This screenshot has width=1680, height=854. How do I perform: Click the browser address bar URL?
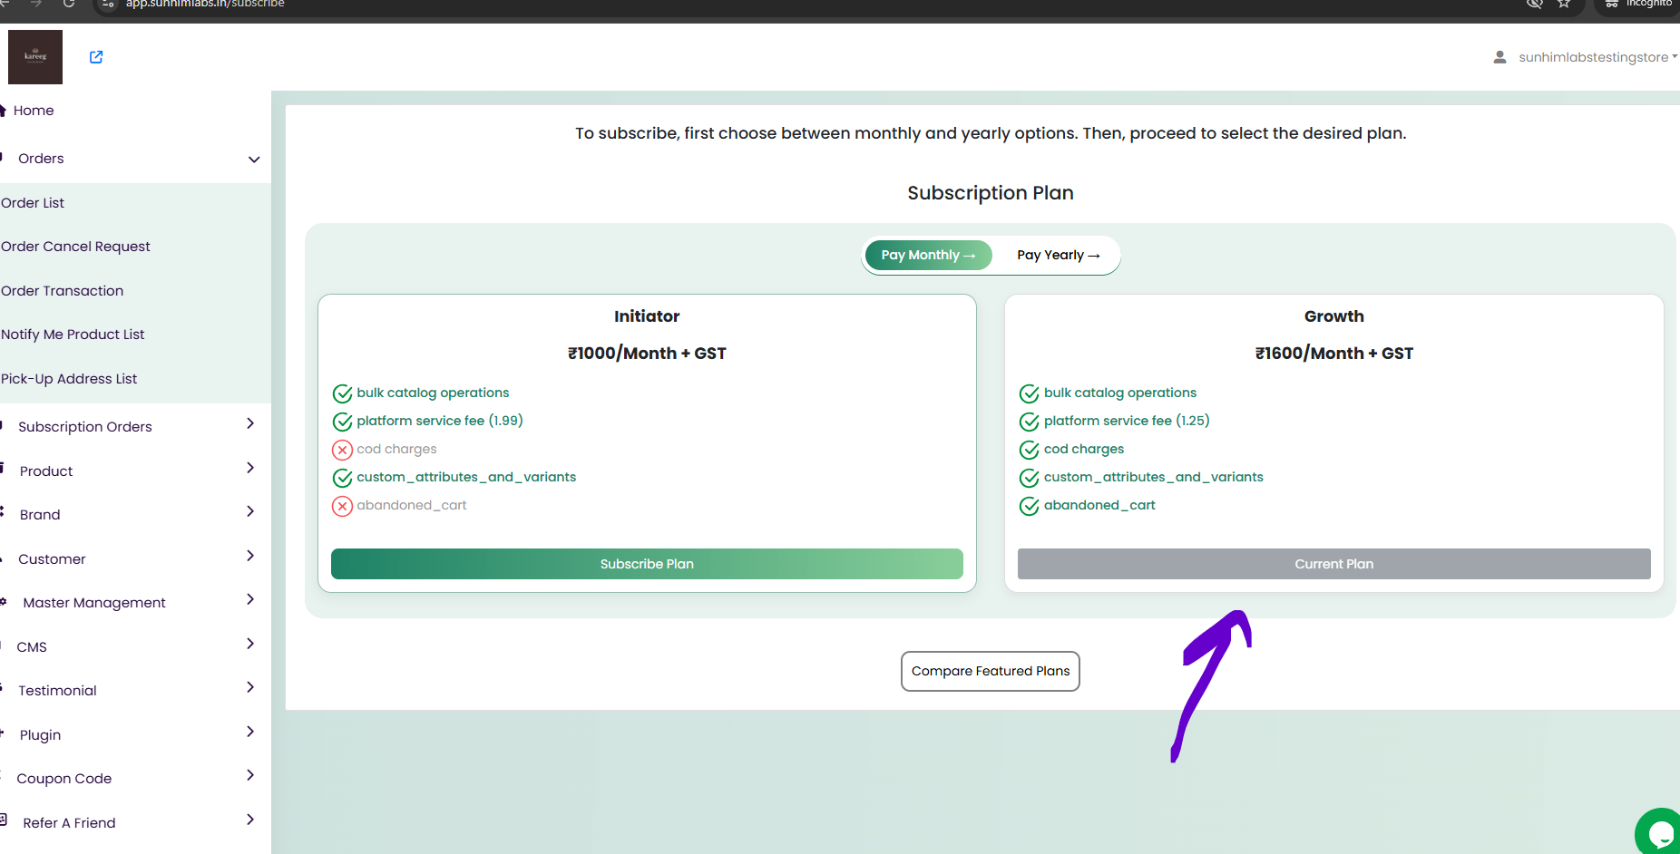205,4
